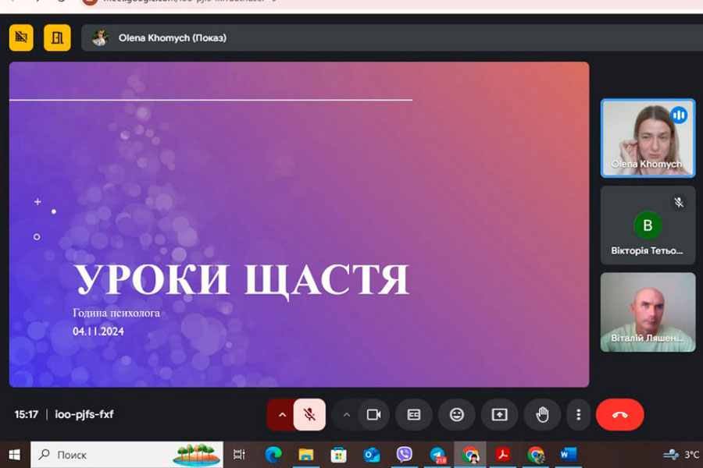
Task: Open Telegram from the taskbar
Action: (437, 455)
